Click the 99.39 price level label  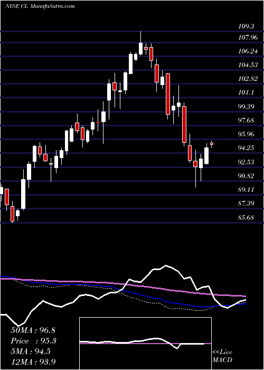(x=247, y=107)
